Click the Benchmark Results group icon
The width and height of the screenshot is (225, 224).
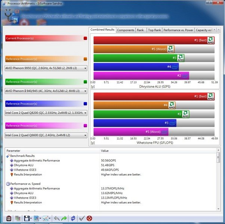coord(8,156)
